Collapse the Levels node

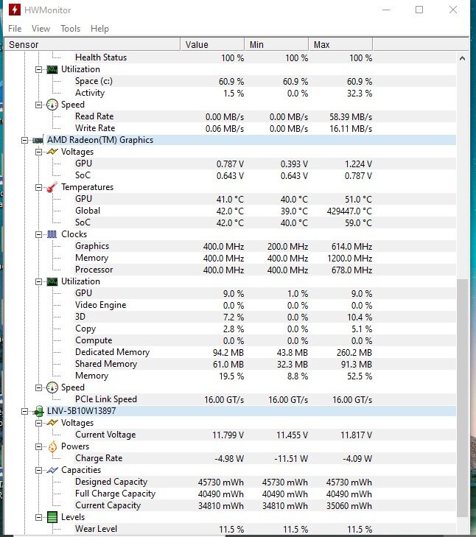(x=39, y=517)
